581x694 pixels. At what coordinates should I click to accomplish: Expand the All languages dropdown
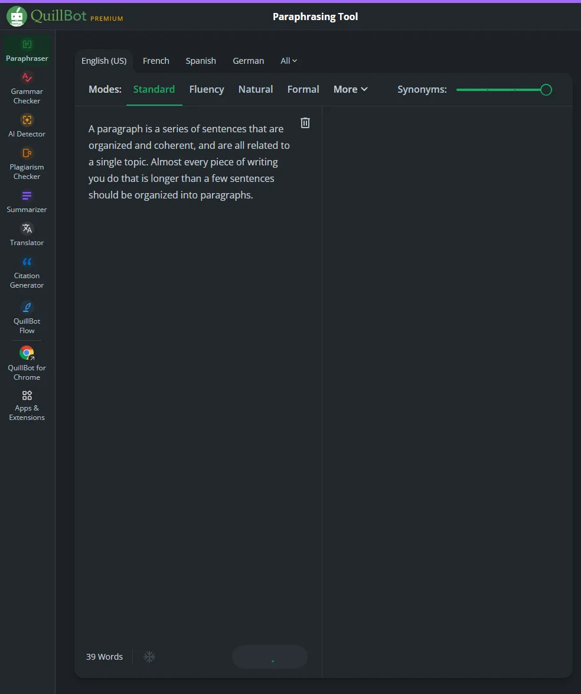289,61
